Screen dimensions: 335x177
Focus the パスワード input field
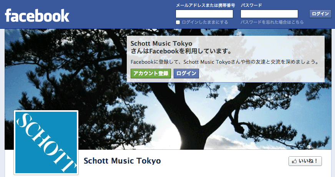269,14
